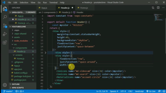
Task: Open the File menu
Action: point(9,2)
